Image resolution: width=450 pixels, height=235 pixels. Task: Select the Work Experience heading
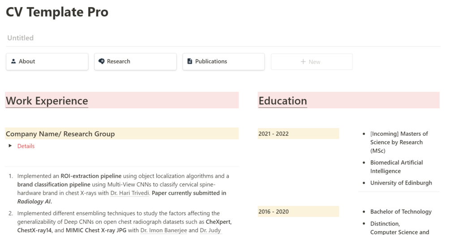(x=47, y=101)
